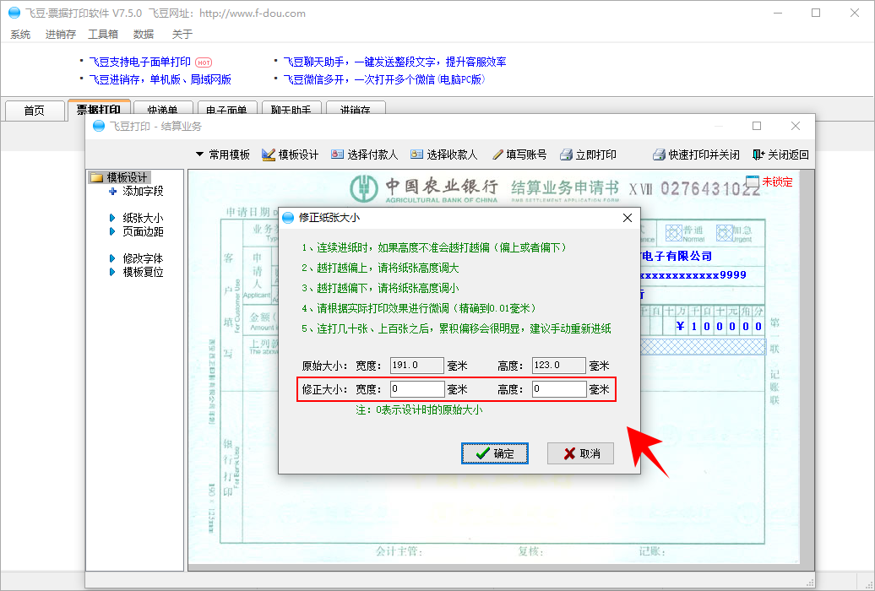The image size is (875, 591).
Task: Expand 修改字体 arrow in sidebar
Action: point(112,258)
